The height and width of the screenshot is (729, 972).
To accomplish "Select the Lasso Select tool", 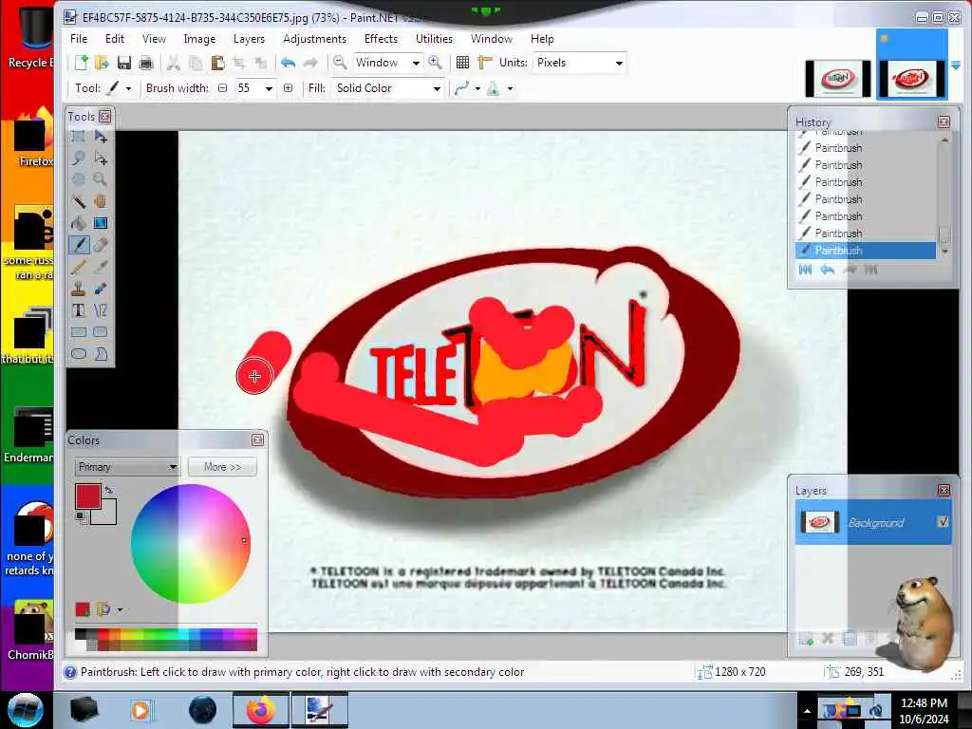I will [79, 159].
